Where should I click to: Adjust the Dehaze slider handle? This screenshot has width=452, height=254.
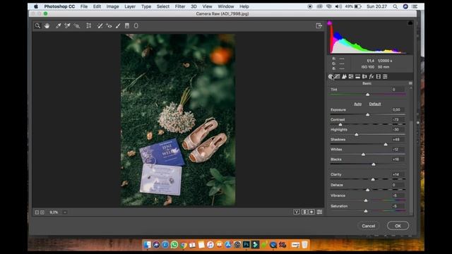367,190
